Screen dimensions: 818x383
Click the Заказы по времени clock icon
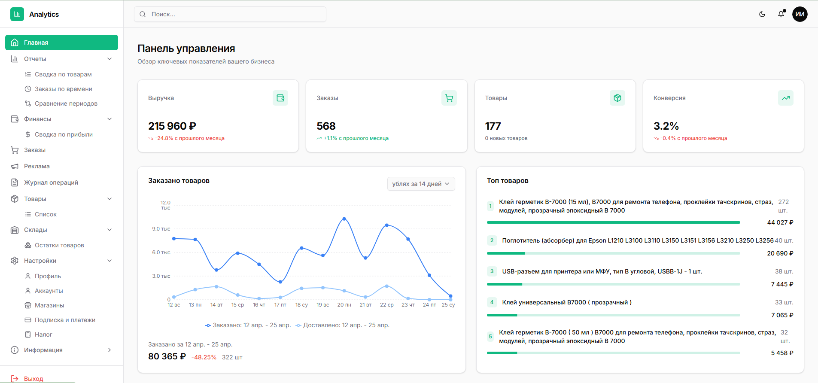point(28,89)
